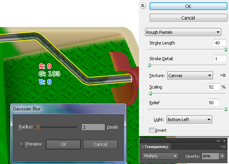
Task: Open the Multiply blending mode dropdown
Action: 160,156
